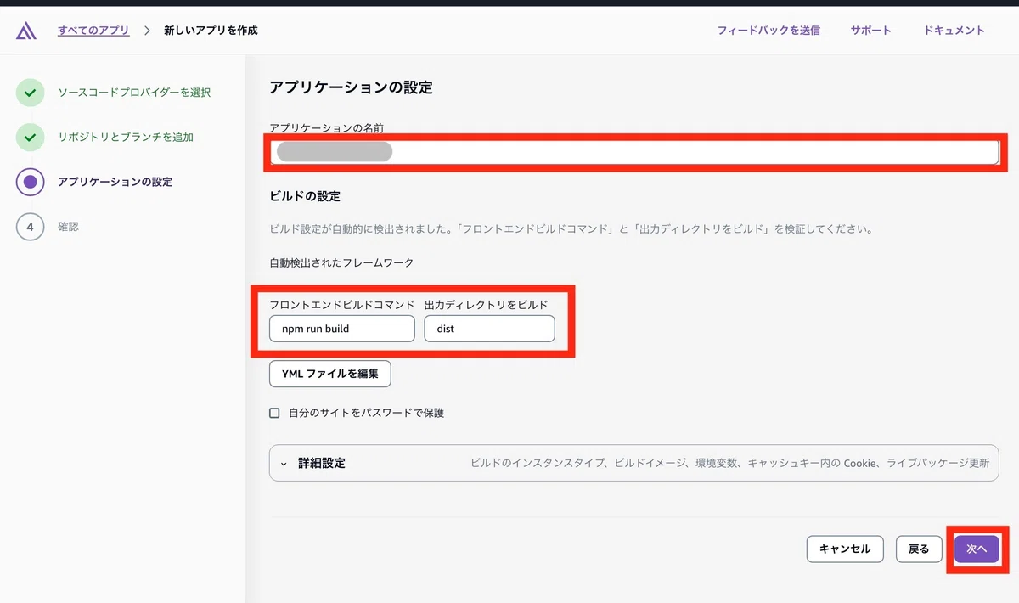
Task: Open フィードバックを送信 link
Action: [x=768, y=31]
